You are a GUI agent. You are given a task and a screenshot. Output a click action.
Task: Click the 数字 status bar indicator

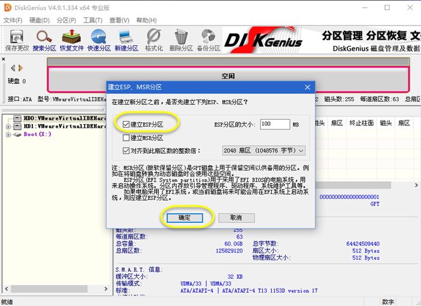(388, 302)
